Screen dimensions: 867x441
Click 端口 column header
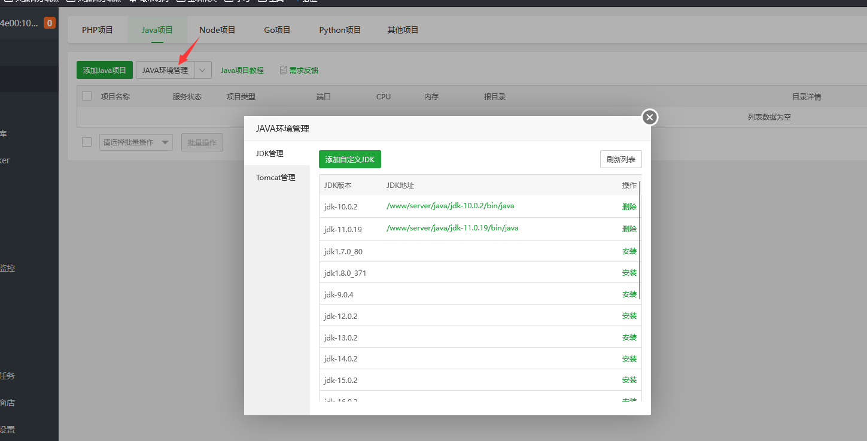click(324, 96)
